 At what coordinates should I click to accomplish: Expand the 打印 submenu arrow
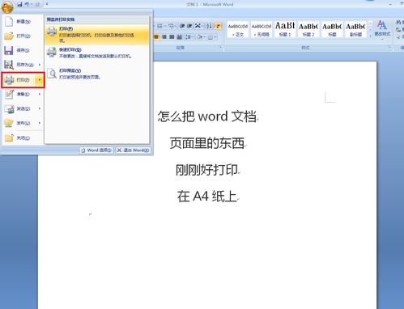click(x=40, y=79)
